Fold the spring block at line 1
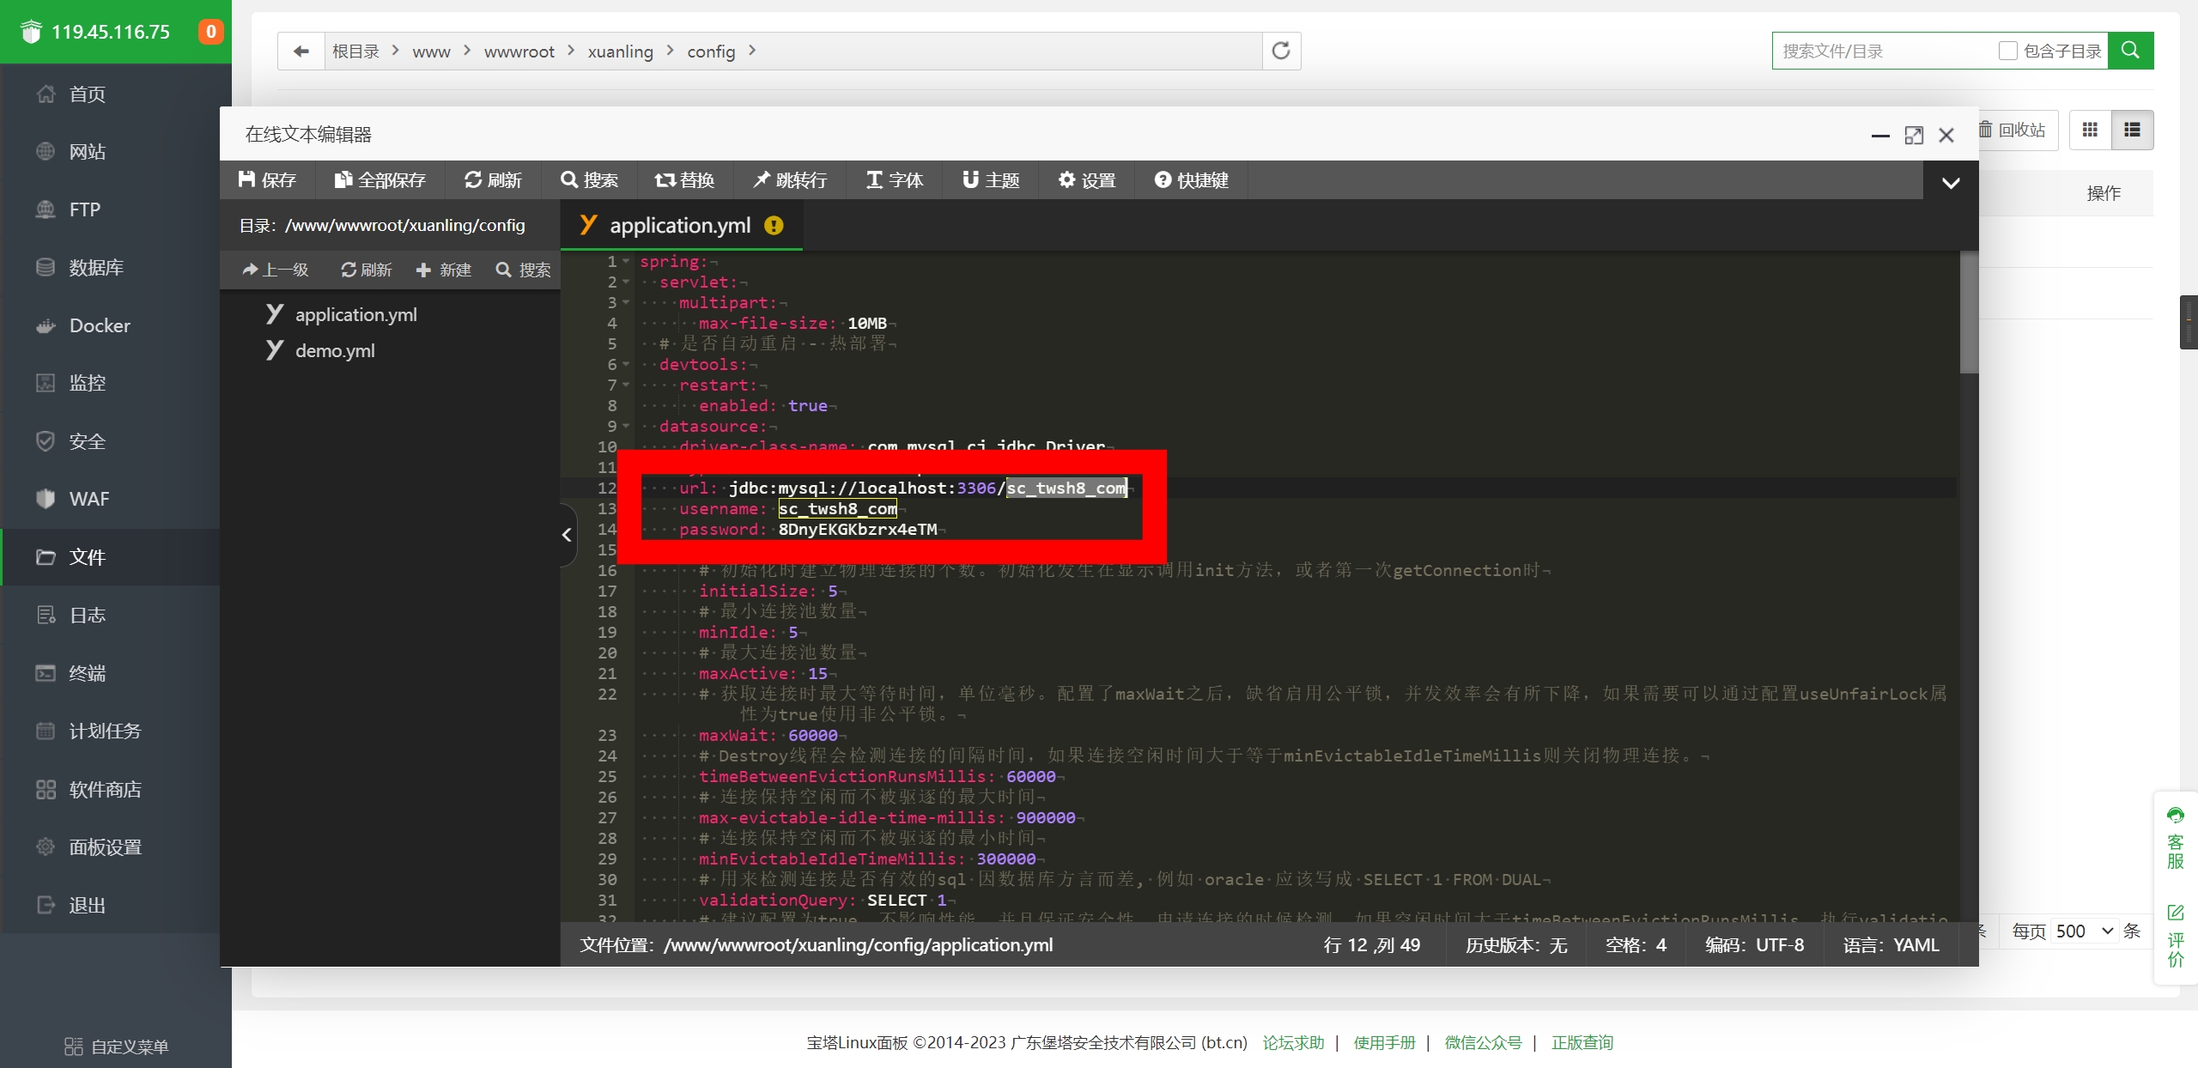The image size is (2198, 1068). [x=627, y=262]
